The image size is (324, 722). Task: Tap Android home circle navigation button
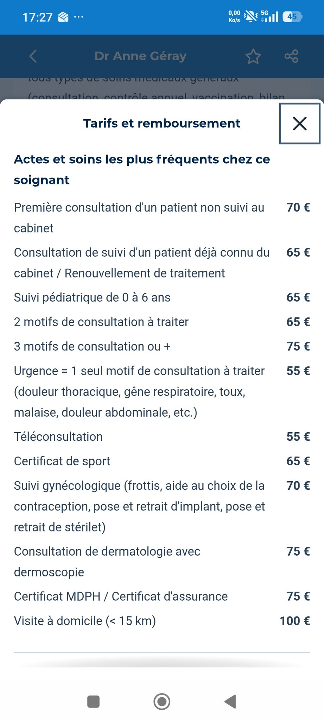pos(162,702)
